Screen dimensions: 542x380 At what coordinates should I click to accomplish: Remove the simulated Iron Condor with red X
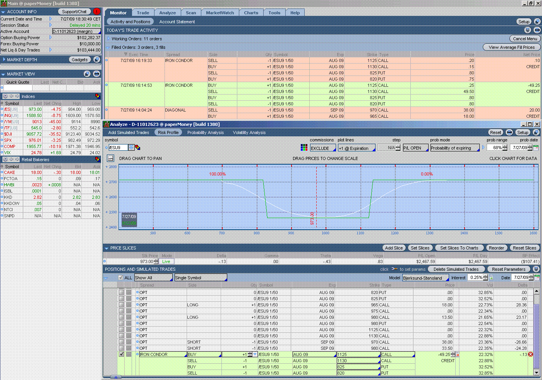[530, 354]
